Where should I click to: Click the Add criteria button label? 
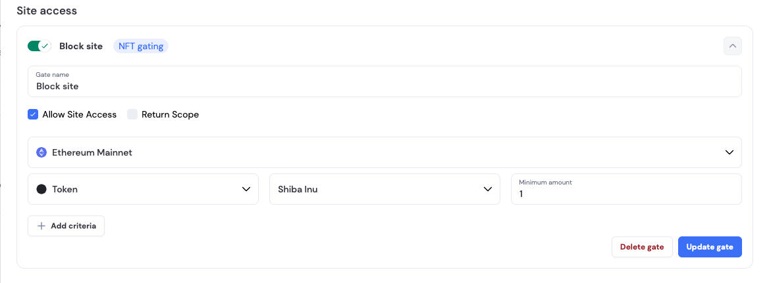[74, 226]
